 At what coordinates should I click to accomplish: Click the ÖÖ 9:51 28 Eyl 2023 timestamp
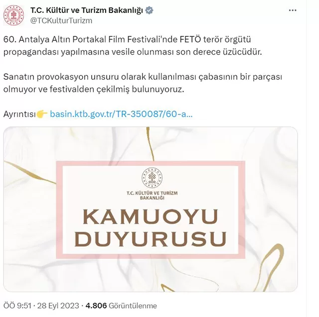[x=41, y=306]
